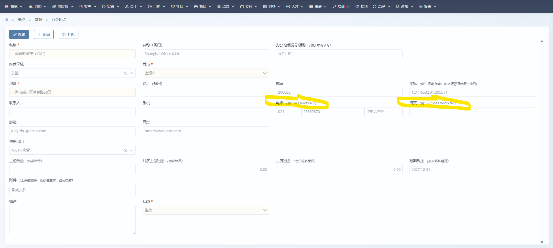
Task: Open the 供应商 supplier menu
Action: click(63, 7)
